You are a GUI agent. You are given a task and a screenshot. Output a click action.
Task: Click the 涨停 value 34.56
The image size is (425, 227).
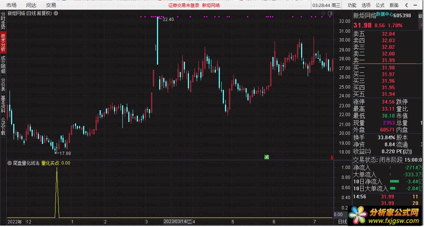(388, 102)
